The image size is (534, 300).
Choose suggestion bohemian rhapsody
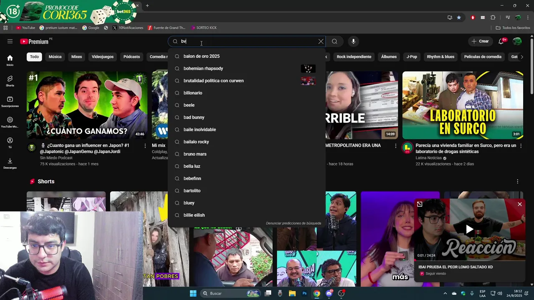pyautogui.click(x=247, y=68)
